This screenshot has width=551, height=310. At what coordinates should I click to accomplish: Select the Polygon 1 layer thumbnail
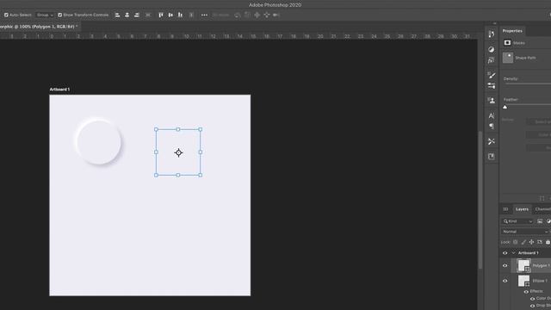pyautogui.click(x=523, y=266)
